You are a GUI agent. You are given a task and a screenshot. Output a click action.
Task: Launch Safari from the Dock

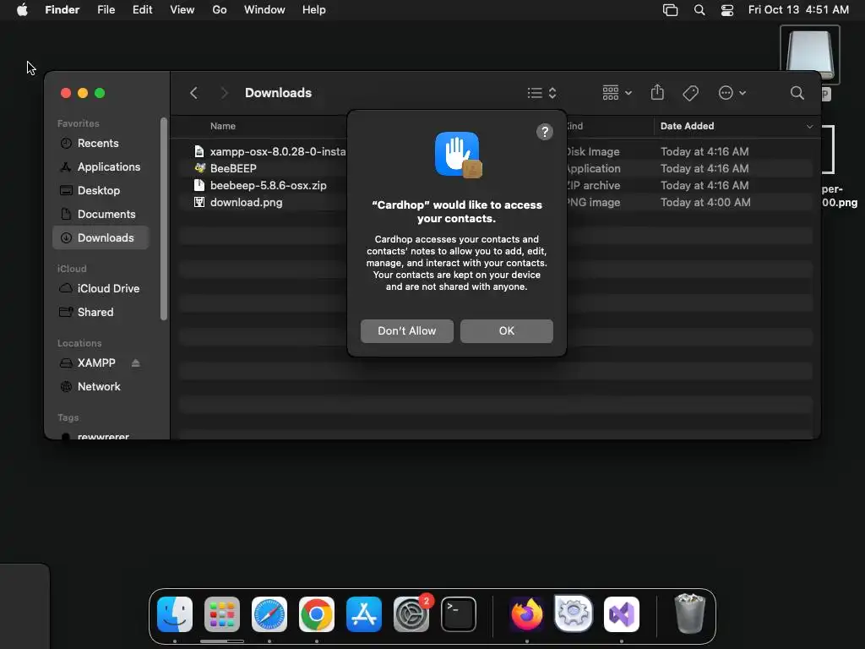pyautogui.click(x=269, y=614)
